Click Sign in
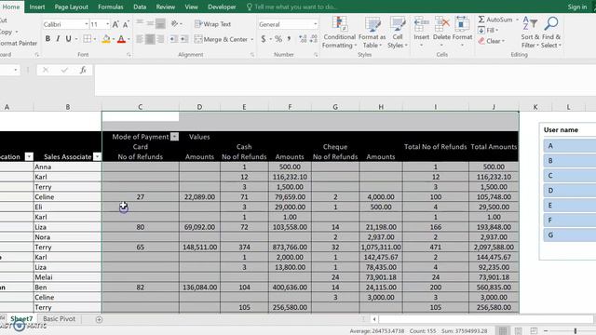Image resolution: width=596 pixels, height=335 pixels. click(x=577, y=7)
